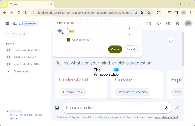The image size is (195, 126).
Task: Bookmark this page with the star
Action: (149, 13)
